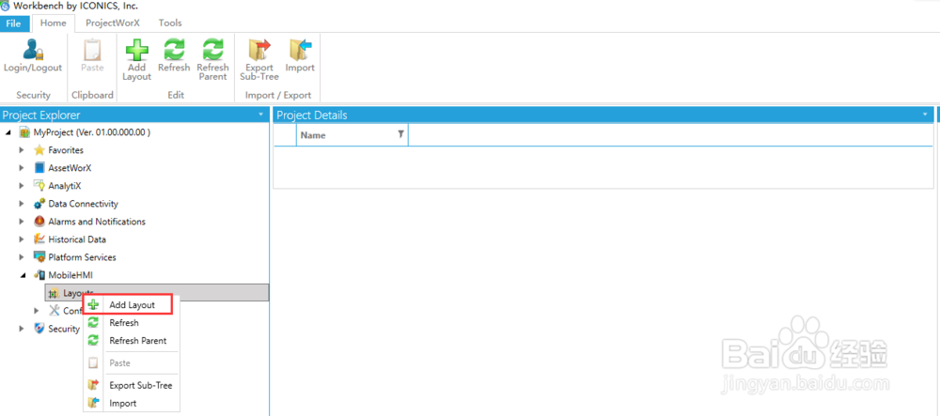Image resolution: width=940 pixels, height=416 pixels.
Task: Click Export Sub-Tree folder icon in context menu
Action: 93,385
